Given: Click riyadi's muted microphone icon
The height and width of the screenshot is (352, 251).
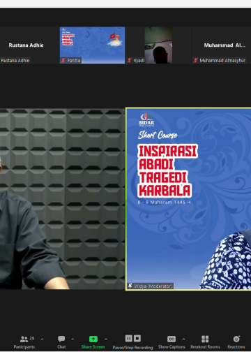Looking at the screenshot, I should point(130,60).
